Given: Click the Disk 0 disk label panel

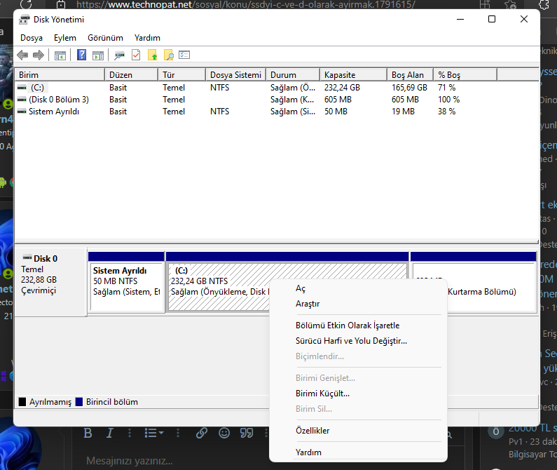Looking at the screenshot, I should [50, 281].
